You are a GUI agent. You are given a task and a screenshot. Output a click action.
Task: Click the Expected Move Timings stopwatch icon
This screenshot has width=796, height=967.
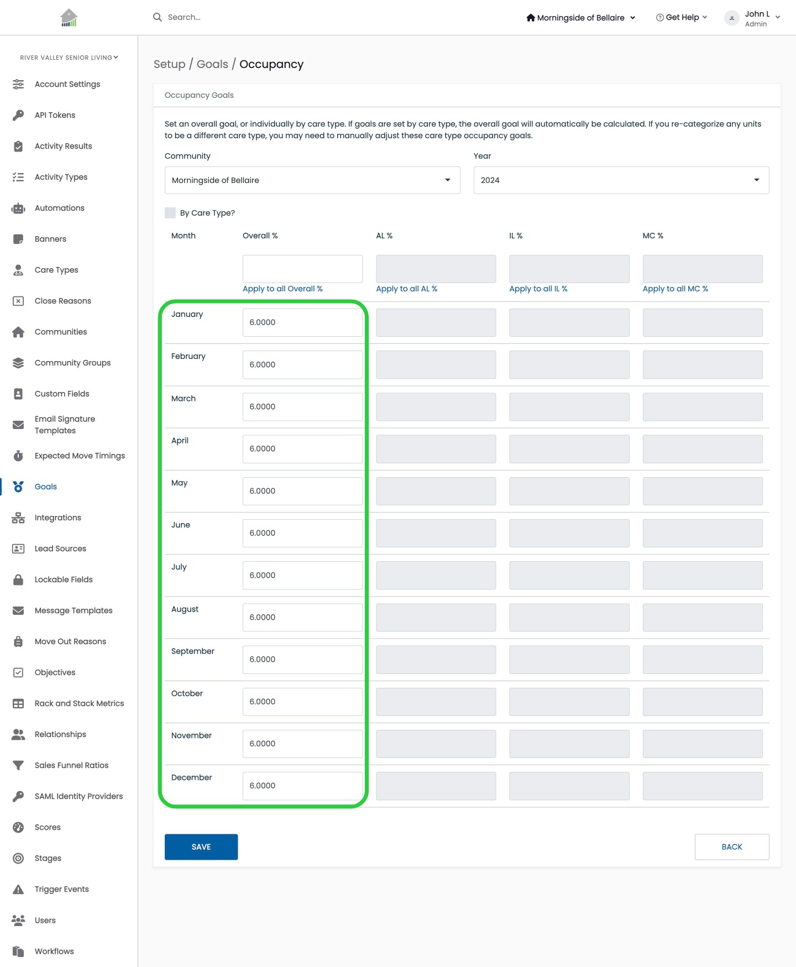(18, 456)
